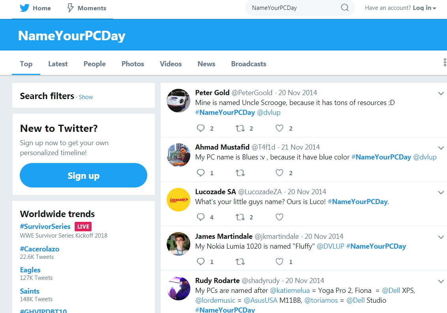Switch to the Videos tab
447x313 pixels.
171,64
